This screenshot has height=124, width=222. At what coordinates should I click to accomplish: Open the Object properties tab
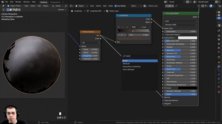point(219,62)
